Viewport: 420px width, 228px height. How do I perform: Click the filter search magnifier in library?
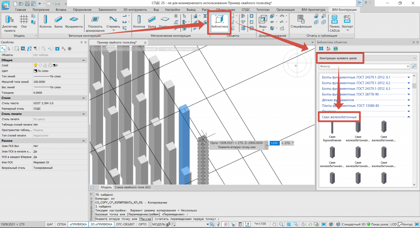pyautogui.click(x=414, y=66)
